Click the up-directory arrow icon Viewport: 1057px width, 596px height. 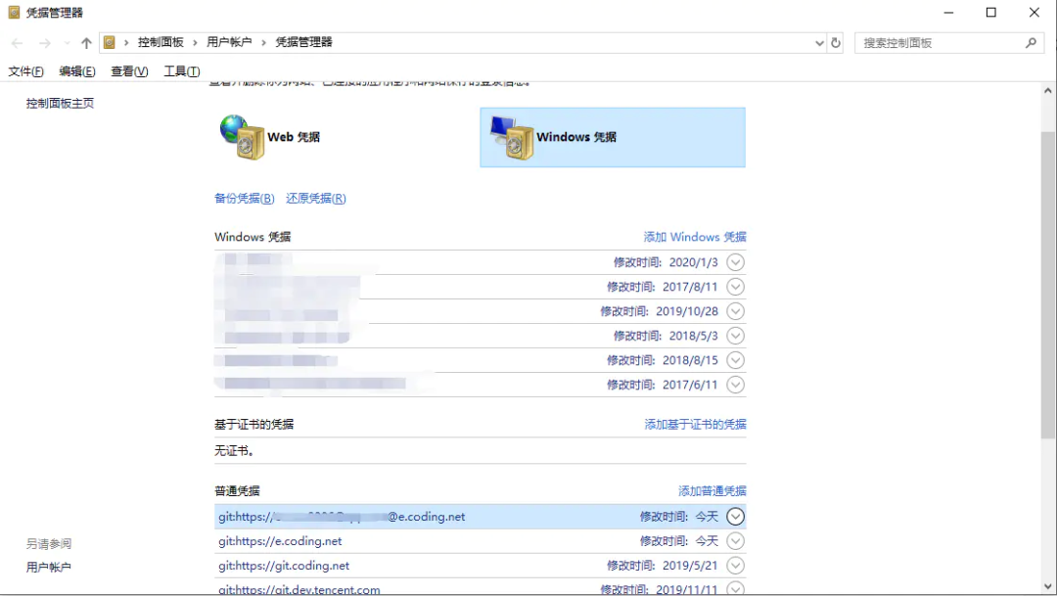86,43
